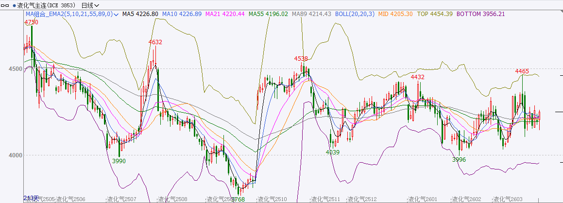Open the 日线 period dropdown
This screenshot has width=563, height=203.
pos(90,5)
